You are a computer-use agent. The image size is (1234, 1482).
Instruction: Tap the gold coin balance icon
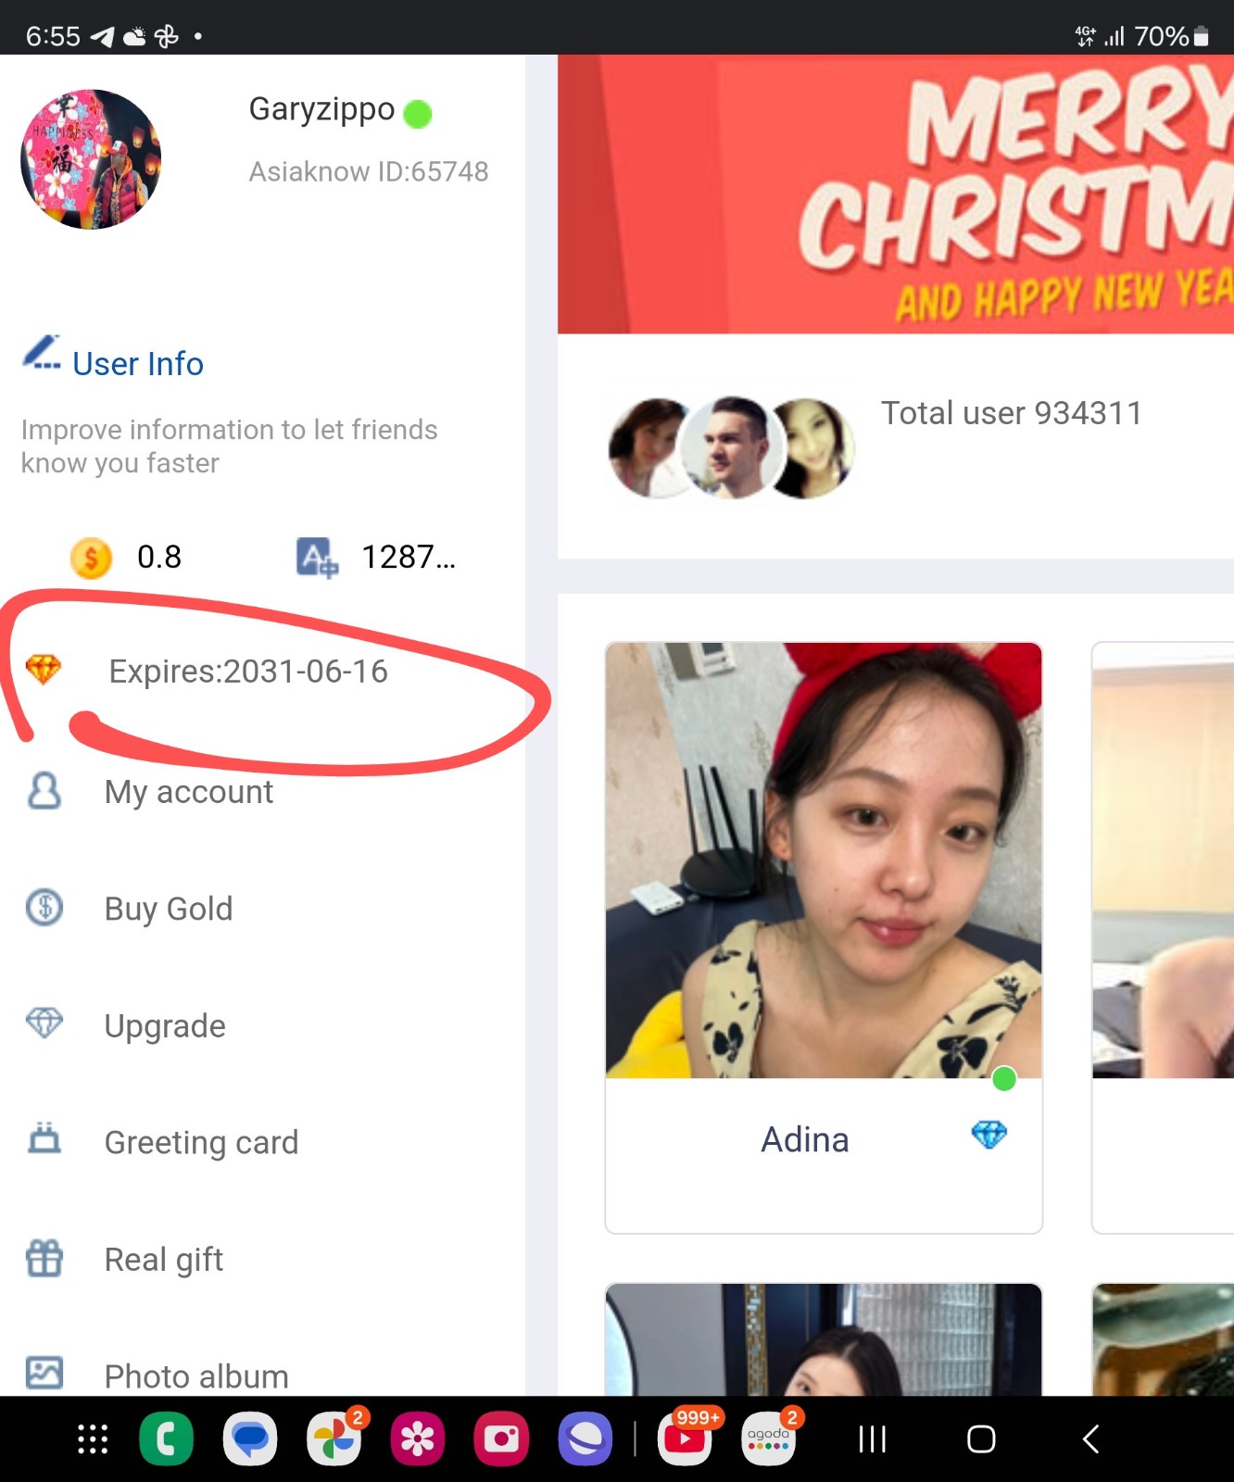point(91,558)
